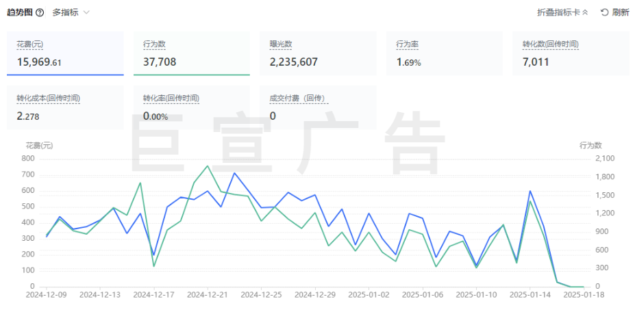The width and height of the screenshot is (635, 312).
Task: Select the 转化率(回传时间) metric card
Action: click(192, 107)
